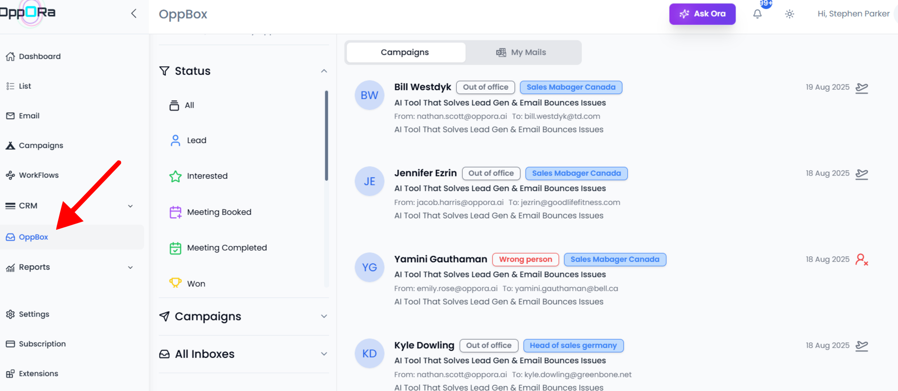Image resolution: width=898 pixels, height=391 pixels.
Task: Open Settings from the sidebar
Action: coord(34,314)
